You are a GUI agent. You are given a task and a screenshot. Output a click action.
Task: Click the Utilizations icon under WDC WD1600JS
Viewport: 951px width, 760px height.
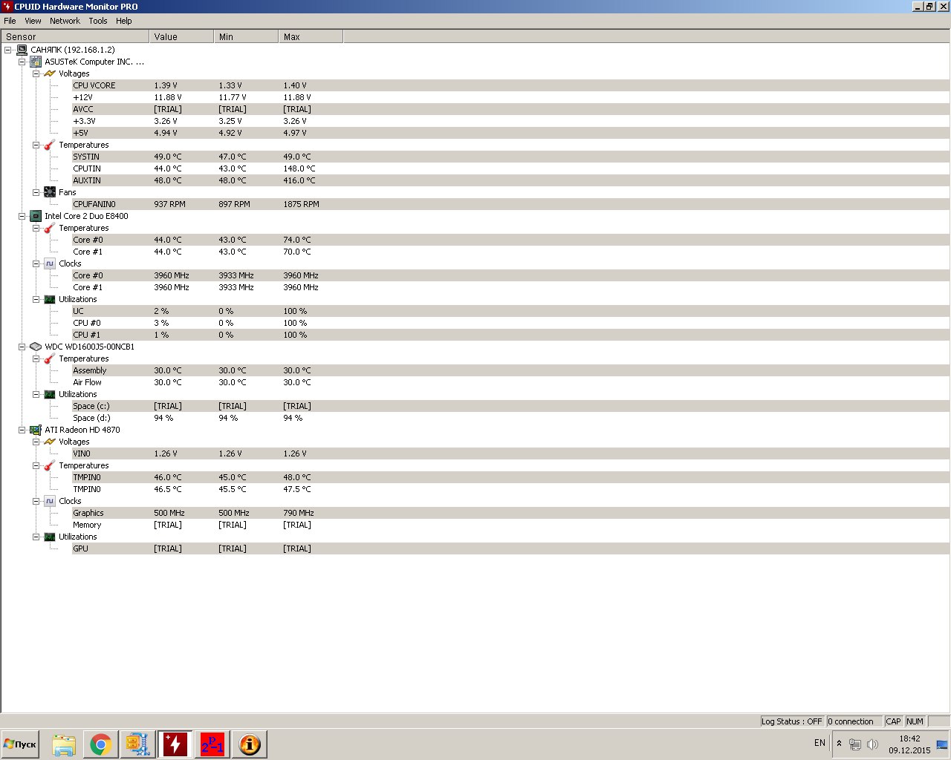pos(50,394)
